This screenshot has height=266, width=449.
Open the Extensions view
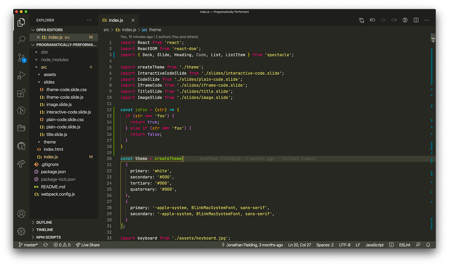tap(21, 93)
